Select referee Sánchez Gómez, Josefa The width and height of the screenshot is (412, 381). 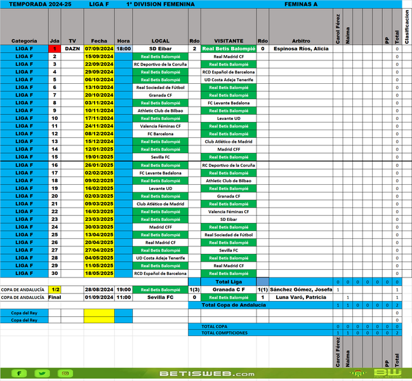tap(301, 290)
